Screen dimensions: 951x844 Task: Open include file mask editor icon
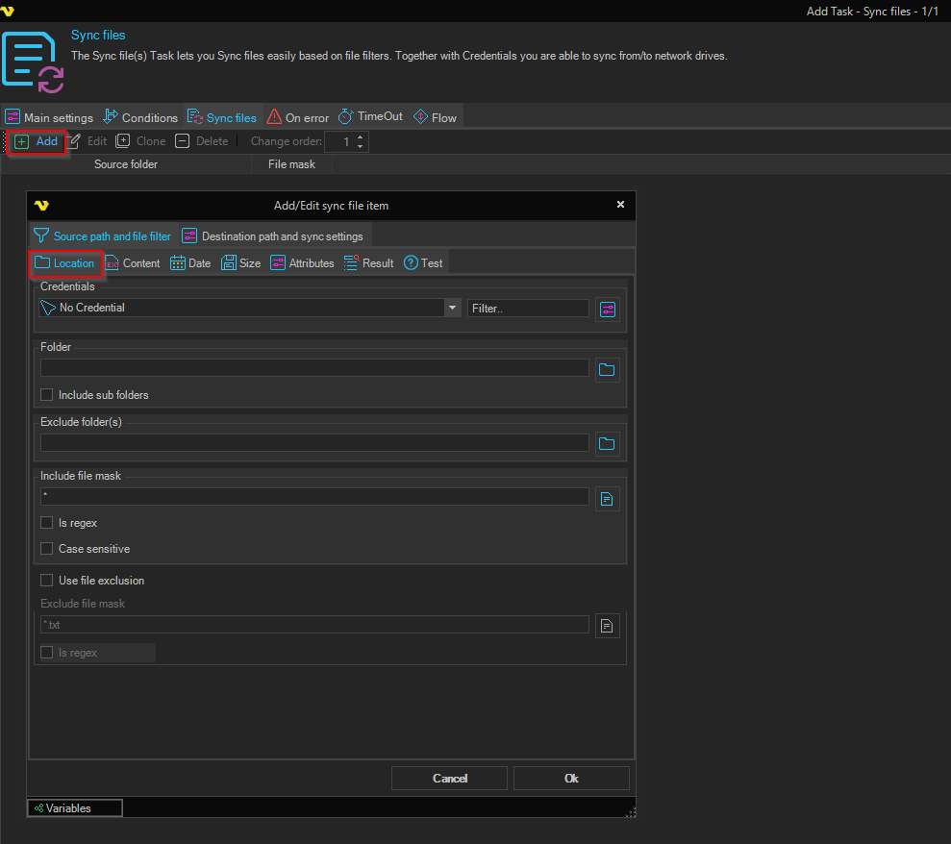point(607,498)
